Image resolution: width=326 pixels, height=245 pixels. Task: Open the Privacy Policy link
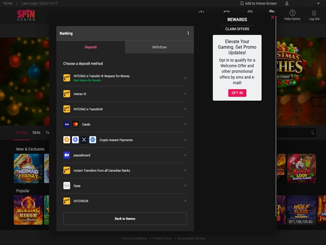click(162, 238)
